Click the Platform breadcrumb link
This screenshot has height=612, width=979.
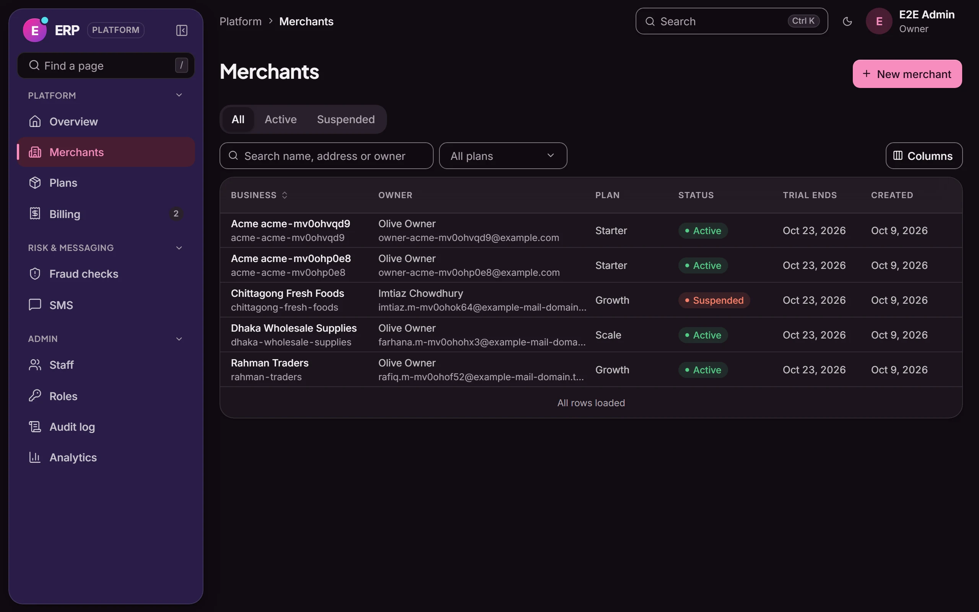[x=241, y=21]
